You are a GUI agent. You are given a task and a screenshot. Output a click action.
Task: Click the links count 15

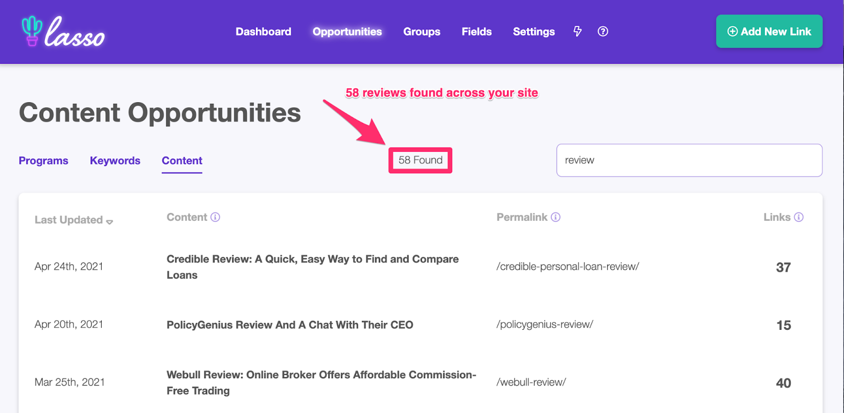coord(783,326)
